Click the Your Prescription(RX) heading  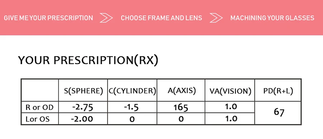click(88, 60)
